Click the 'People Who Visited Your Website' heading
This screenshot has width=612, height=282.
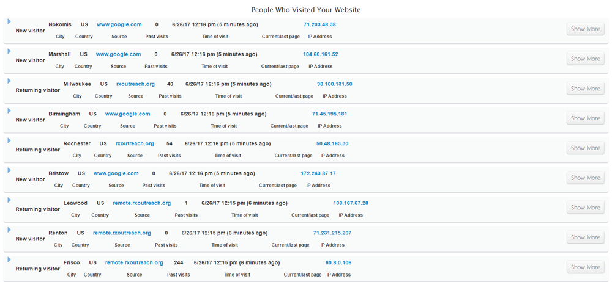(x=305, y=10)
